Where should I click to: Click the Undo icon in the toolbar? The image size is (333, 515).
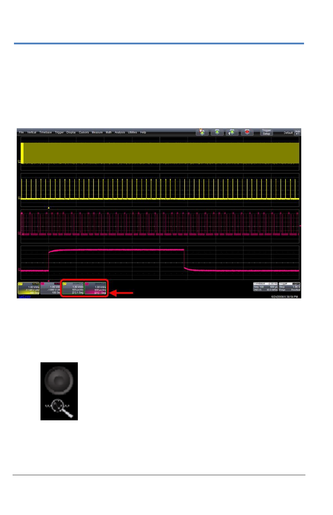[297, 132]
